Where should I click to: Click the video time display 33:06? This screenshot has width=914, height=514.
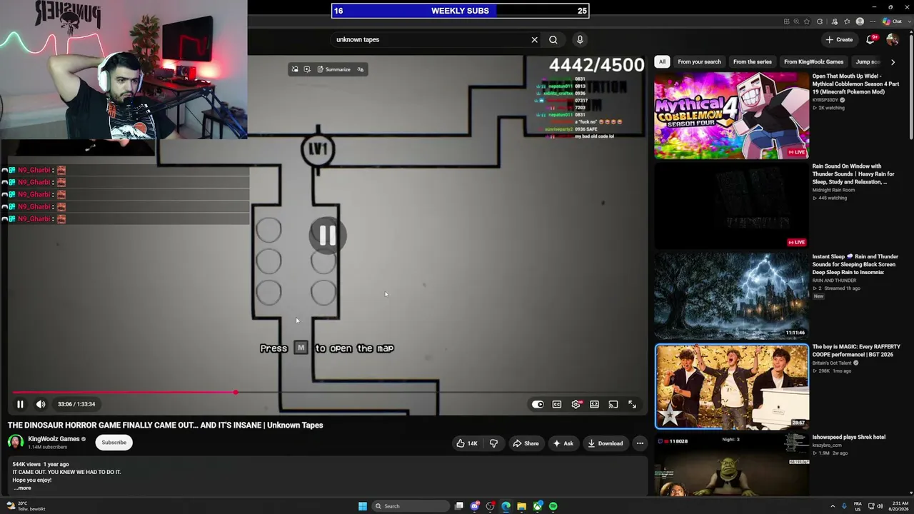click(76, 404)
